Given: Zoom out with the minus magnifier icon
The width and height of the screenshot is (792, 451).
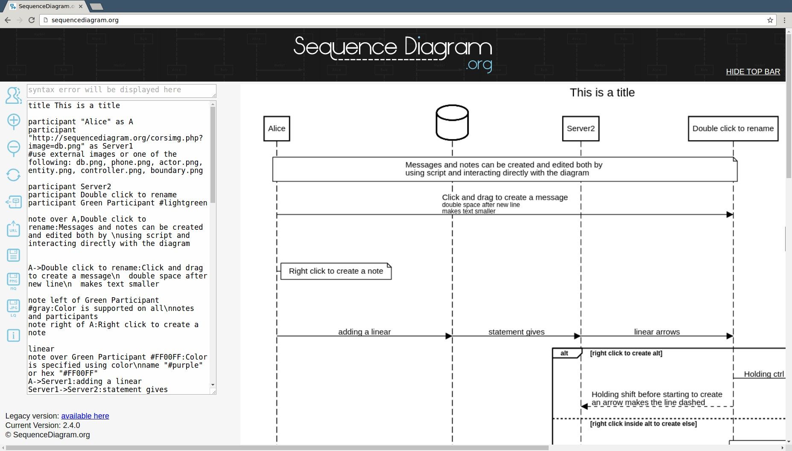Looking at the screenshot, I should [14, 148].
